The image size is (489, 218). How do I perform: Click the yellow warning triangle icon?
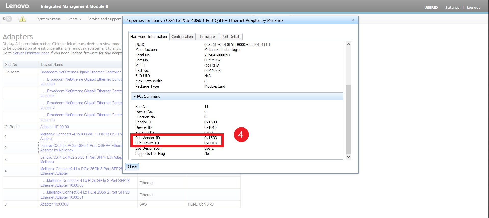[x=23, y=19]
